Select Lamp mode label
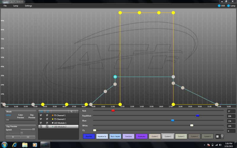 (x=8, y=115)
